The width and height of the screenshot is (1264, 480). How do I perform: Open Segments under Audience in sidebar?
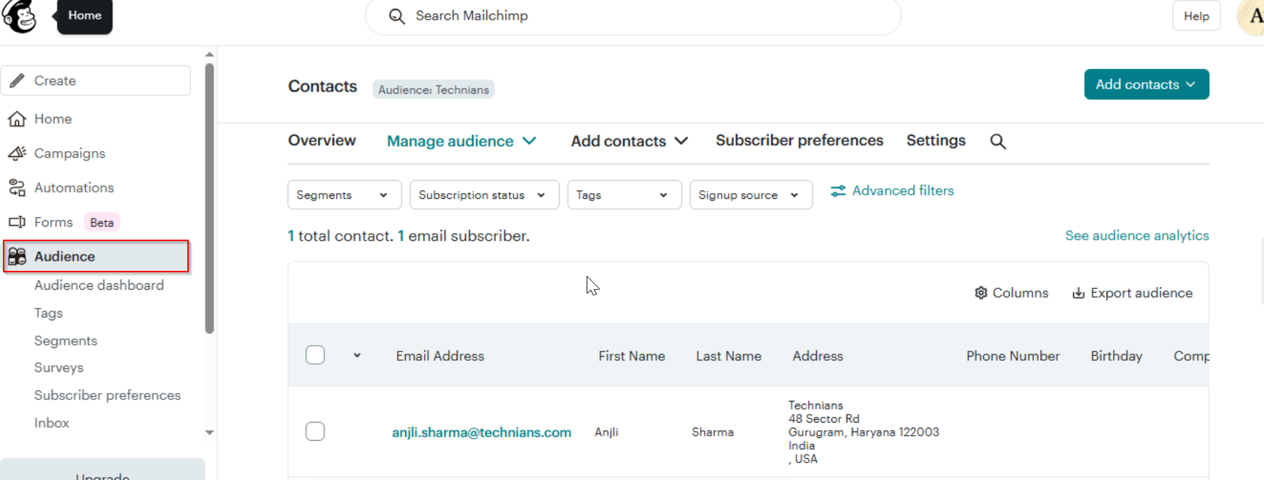(x=65, y=341)
